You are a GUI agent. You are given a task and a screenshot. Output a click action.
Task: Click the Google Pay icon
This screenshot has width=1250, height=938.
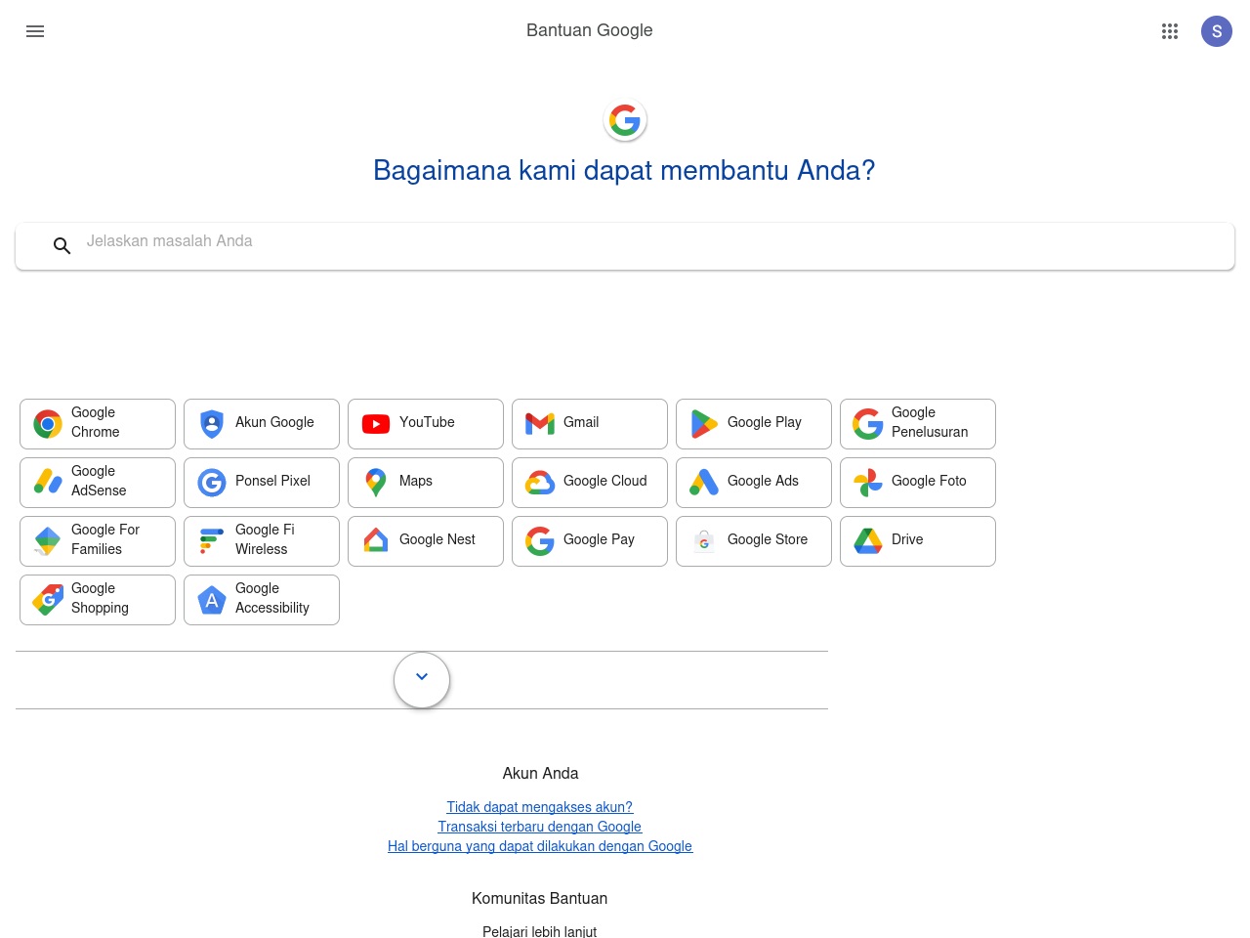(x=540, y=541)
